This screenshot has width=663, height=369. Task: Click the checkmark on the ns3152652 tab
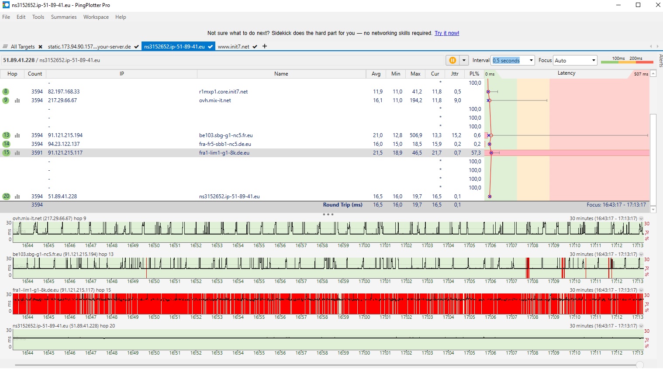pos(211,47)
